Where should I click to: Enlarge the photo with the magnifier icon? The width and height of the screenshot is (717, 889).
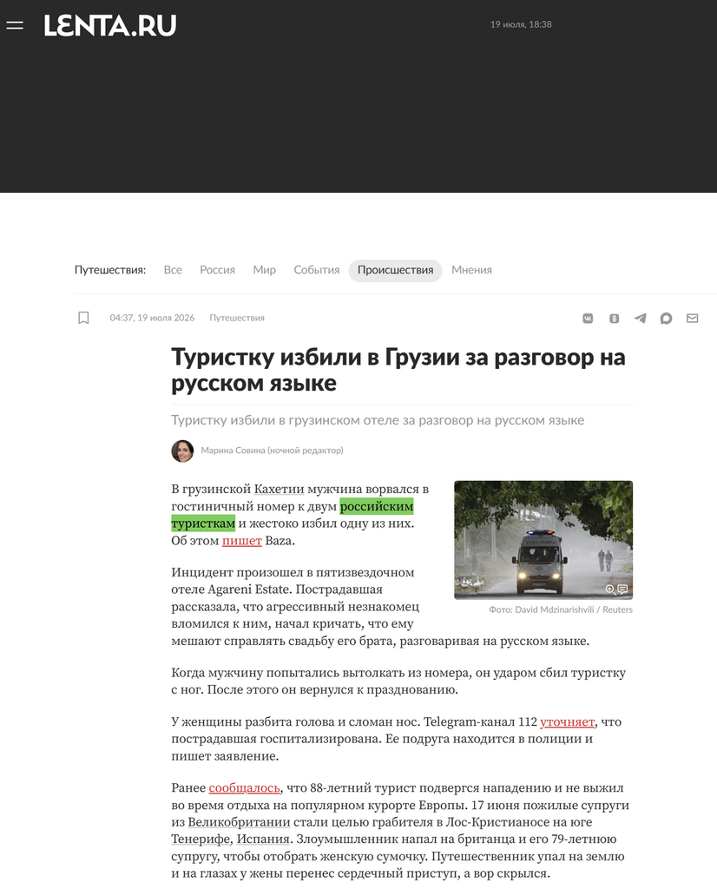[x=610, y=589]
